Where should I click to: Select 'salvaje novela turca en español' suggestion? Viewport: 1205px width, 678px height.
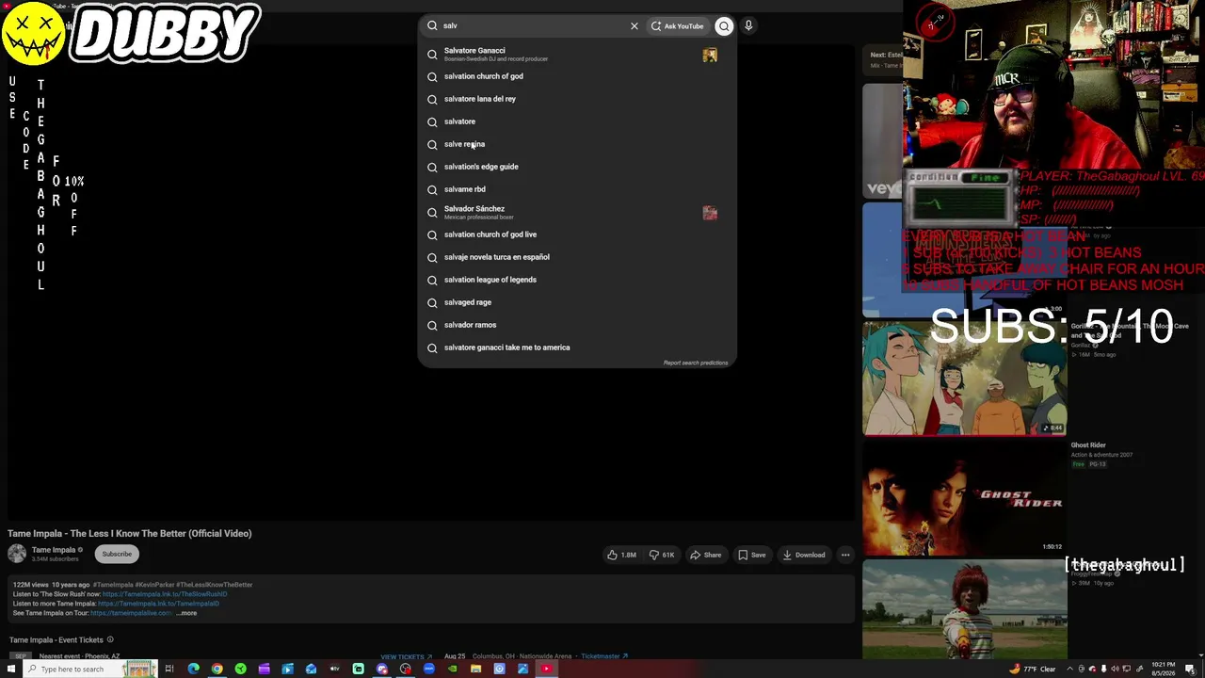pyautogui.click(x=577, y=257)
